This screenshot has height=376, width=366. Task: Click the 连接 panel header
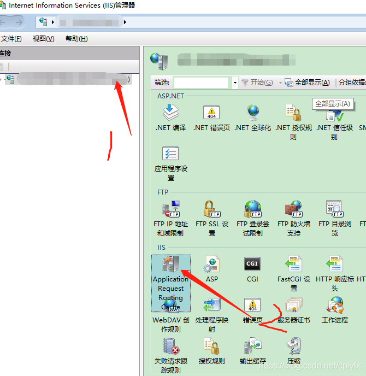pyautogui.click(x=69, y=53)
